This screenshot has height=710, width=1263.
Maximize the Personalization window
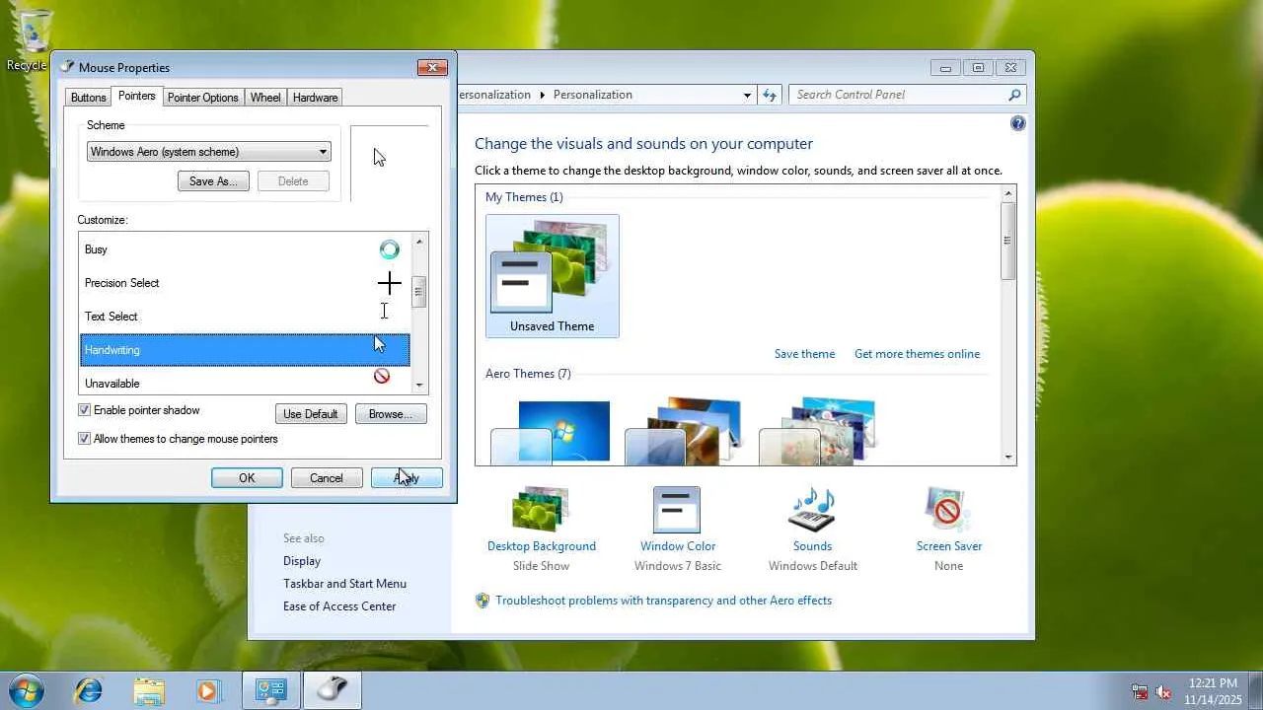point(978,68)
